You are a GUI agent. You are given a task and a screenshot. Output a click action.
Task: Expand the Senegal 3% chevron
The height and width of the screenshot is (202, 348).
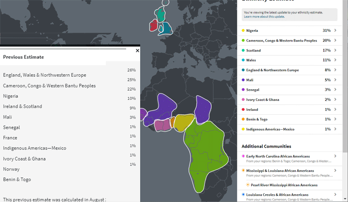click(335, 90)
